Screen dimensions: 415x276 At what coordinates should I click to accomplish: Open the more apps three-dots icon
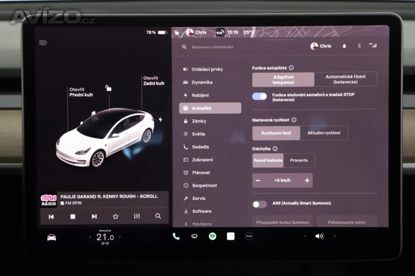(249, 236)
